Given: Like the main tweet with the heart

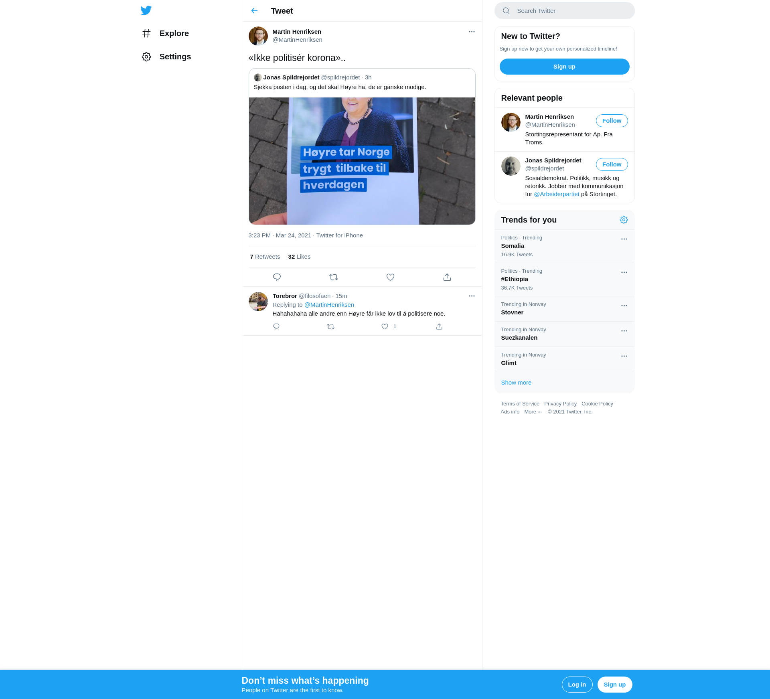Looking at the screenshot, I should point(390,277).
